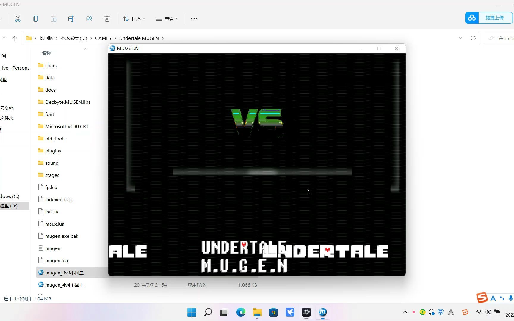Open OneDrive - Personal in sidebar
This screenshot has height=321, width=514.
15,68
